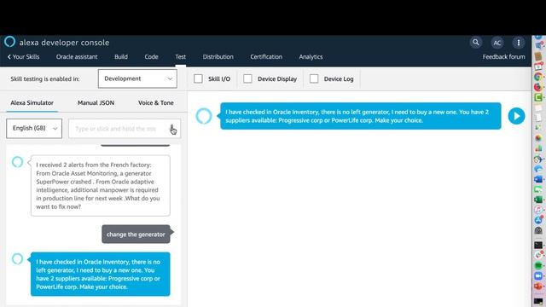Screen dimensions: 546x307
Task: Click Alexa avatar beside the blue inventory message
Action: (x=17, y=258)
